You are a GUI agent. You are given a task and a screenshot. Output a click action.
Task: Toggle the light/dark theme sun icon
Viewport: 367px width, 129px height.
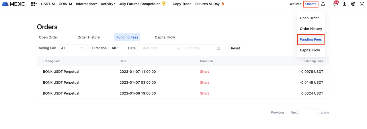coord(362,4)
